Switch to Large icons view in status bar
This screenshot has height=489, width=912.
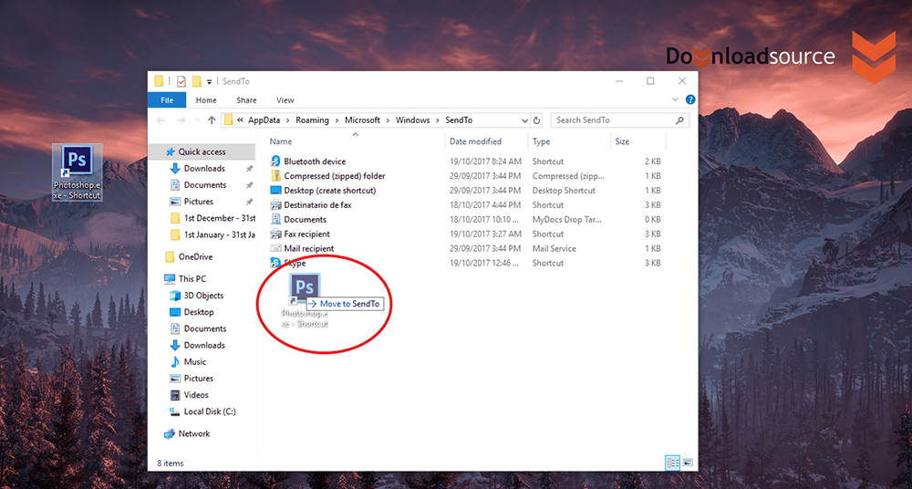click(688, 463)
